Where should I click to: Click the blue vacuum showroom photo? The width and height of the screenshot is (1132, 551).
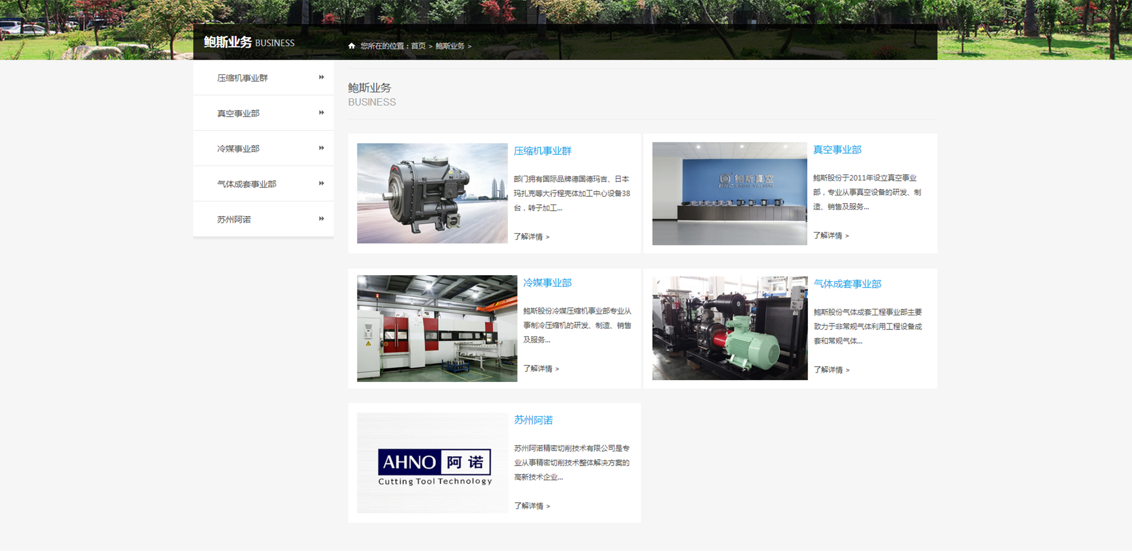pos(729,193)
